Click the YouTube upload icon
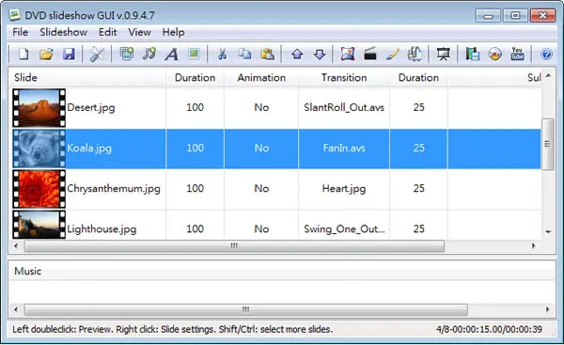564x345 pixels. [517, 54]
